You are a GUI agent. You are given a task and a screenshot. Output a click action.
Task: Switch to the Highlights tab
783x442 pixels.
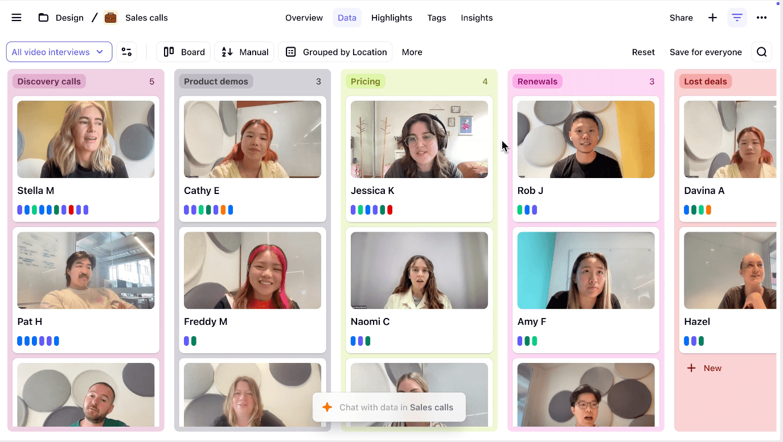click(x=391, y=18)
